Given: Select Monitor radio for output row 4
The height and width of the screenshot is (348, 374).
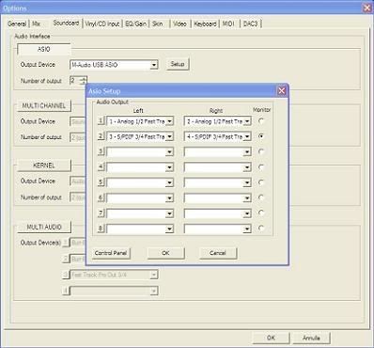Looking at the screenshot, I should [x=261, y=166].
